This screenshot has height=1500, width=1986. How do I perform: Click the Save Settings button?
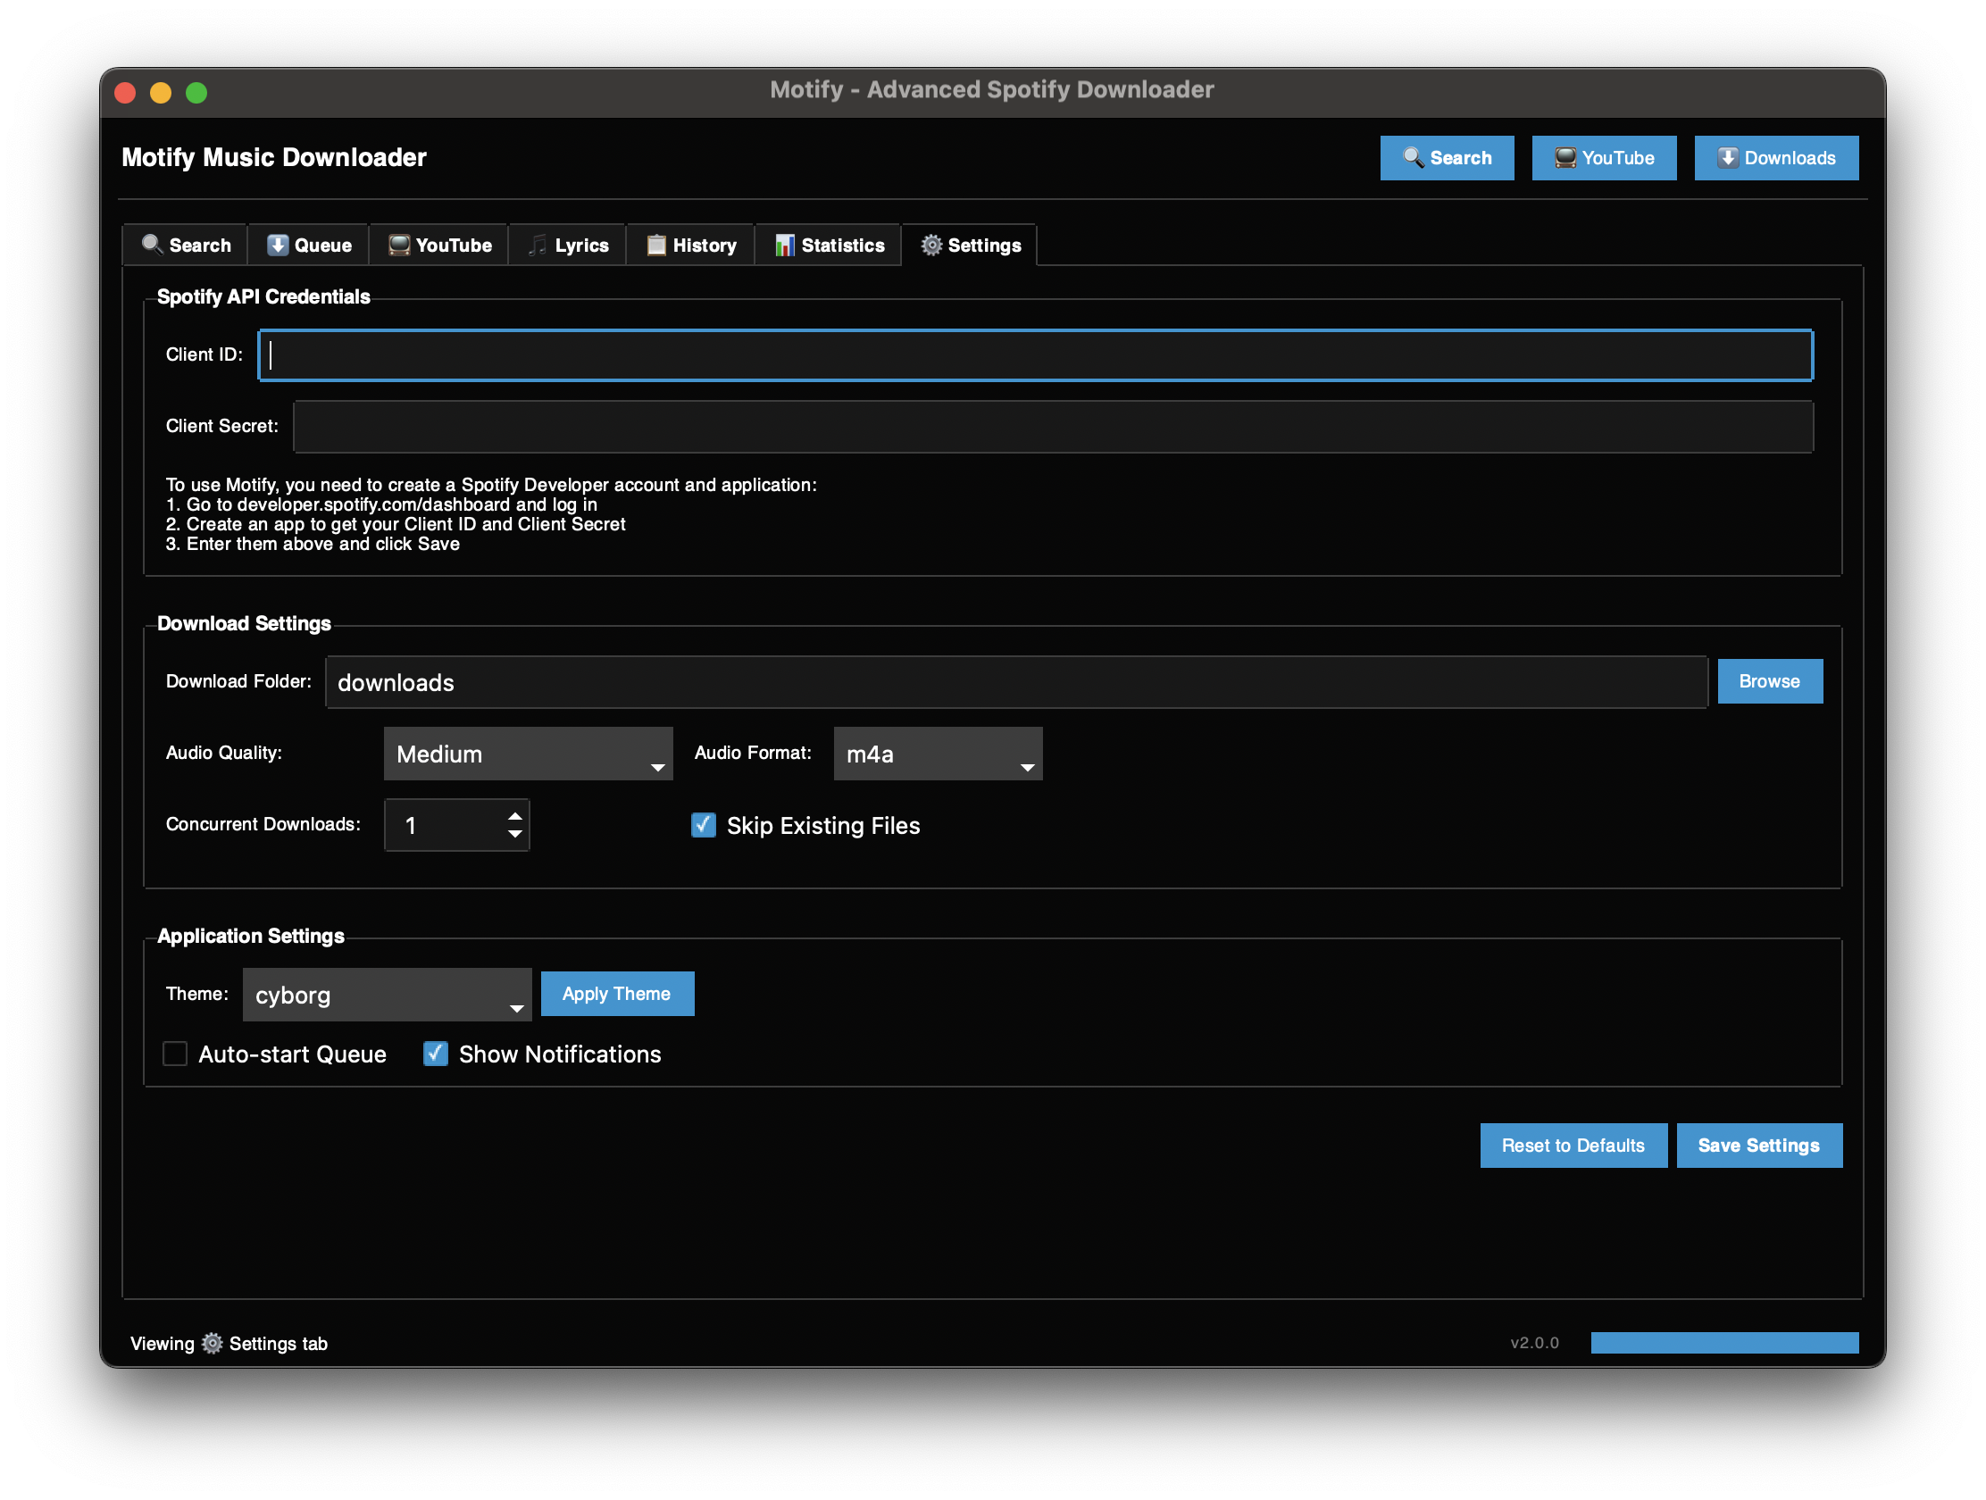1759,1146
